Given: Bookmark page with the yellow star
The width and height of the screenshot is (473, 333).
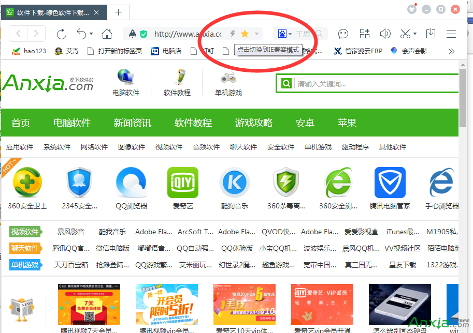Looking at the screenshot, I should point(245,34).
